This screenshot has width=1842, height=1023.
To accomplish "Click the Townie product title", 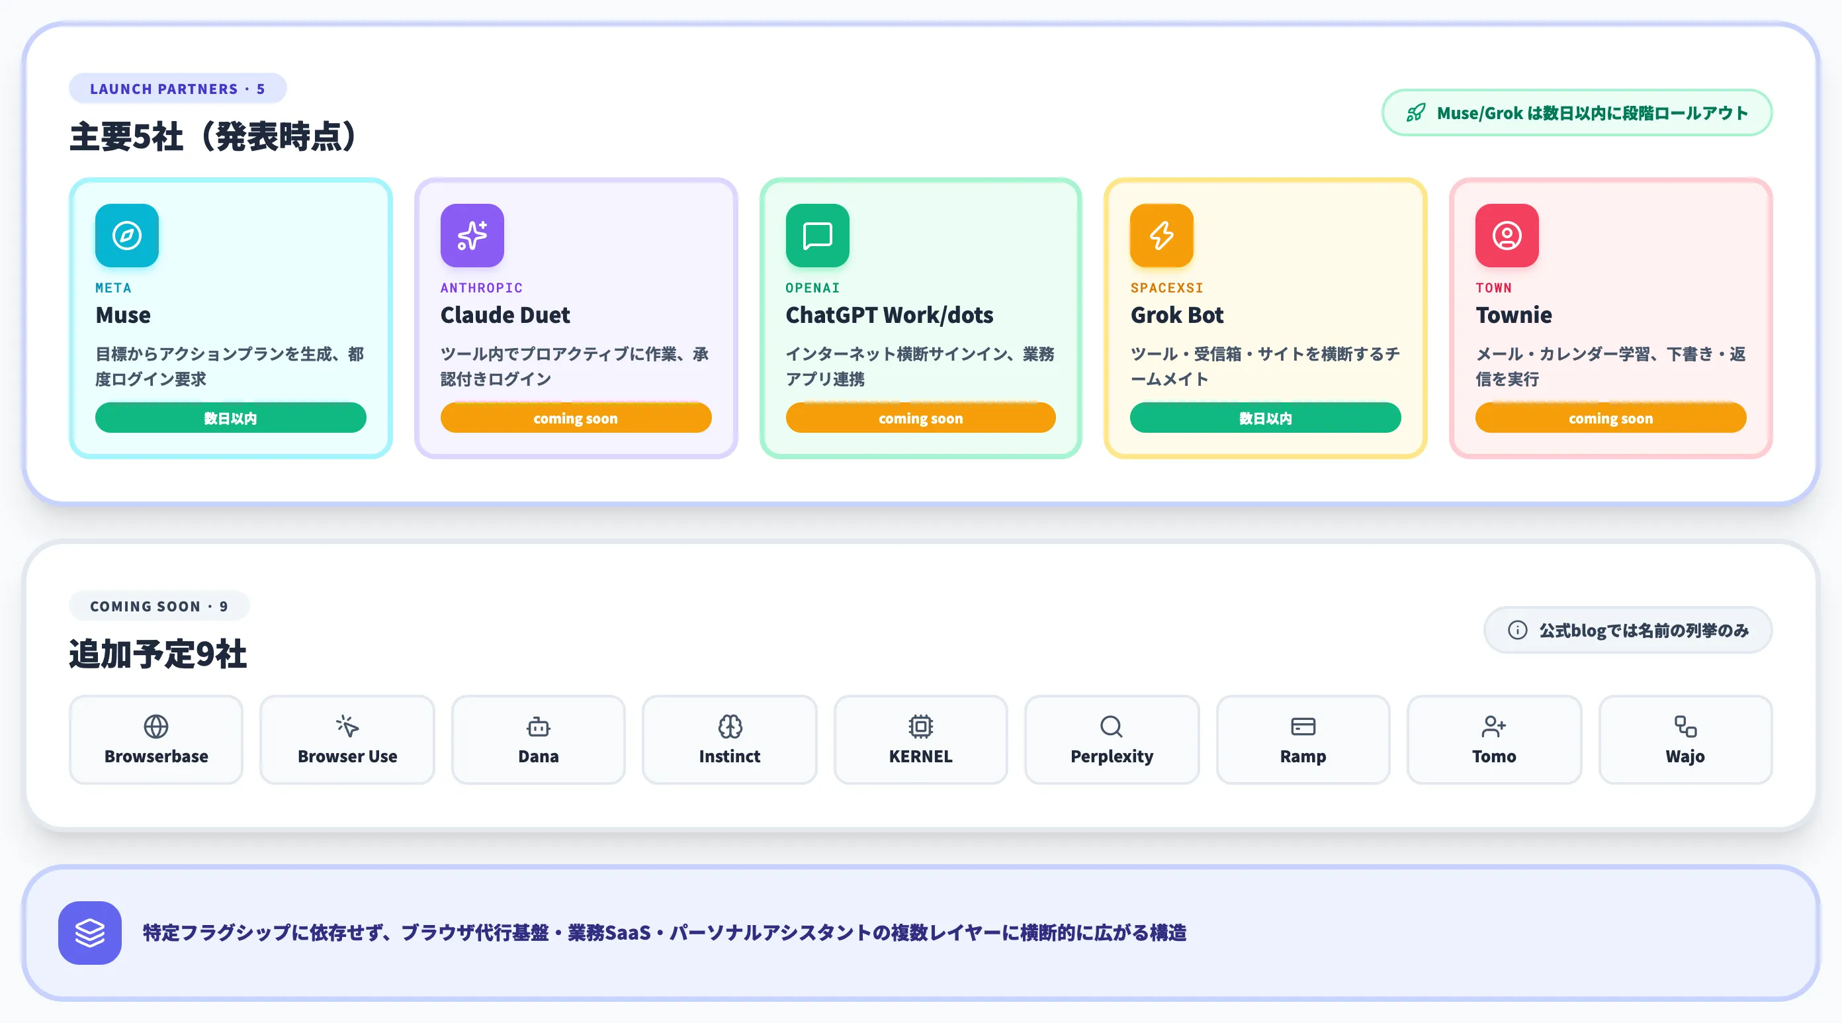I will click(1513, 315).
